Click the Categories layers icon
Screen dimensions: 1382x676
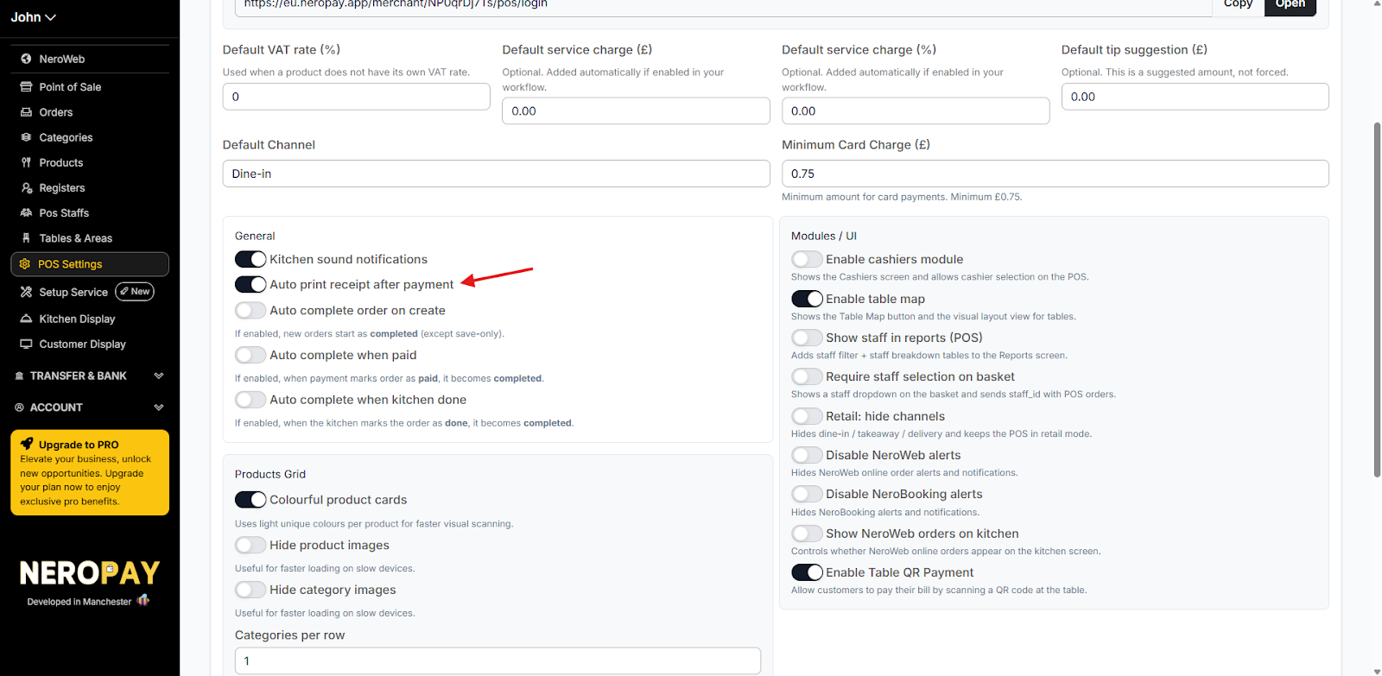point(26,137)
